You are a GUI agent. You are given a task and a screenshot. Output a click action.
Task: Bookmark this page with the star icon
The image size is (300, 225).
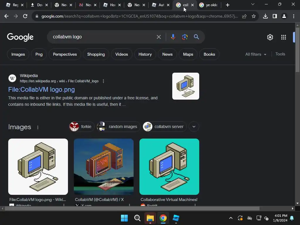254,16
